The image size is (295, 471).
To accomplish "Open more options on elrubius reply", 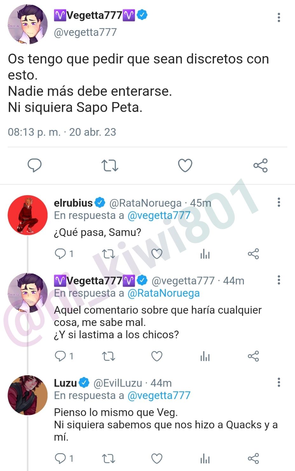I will pos(279,202).
